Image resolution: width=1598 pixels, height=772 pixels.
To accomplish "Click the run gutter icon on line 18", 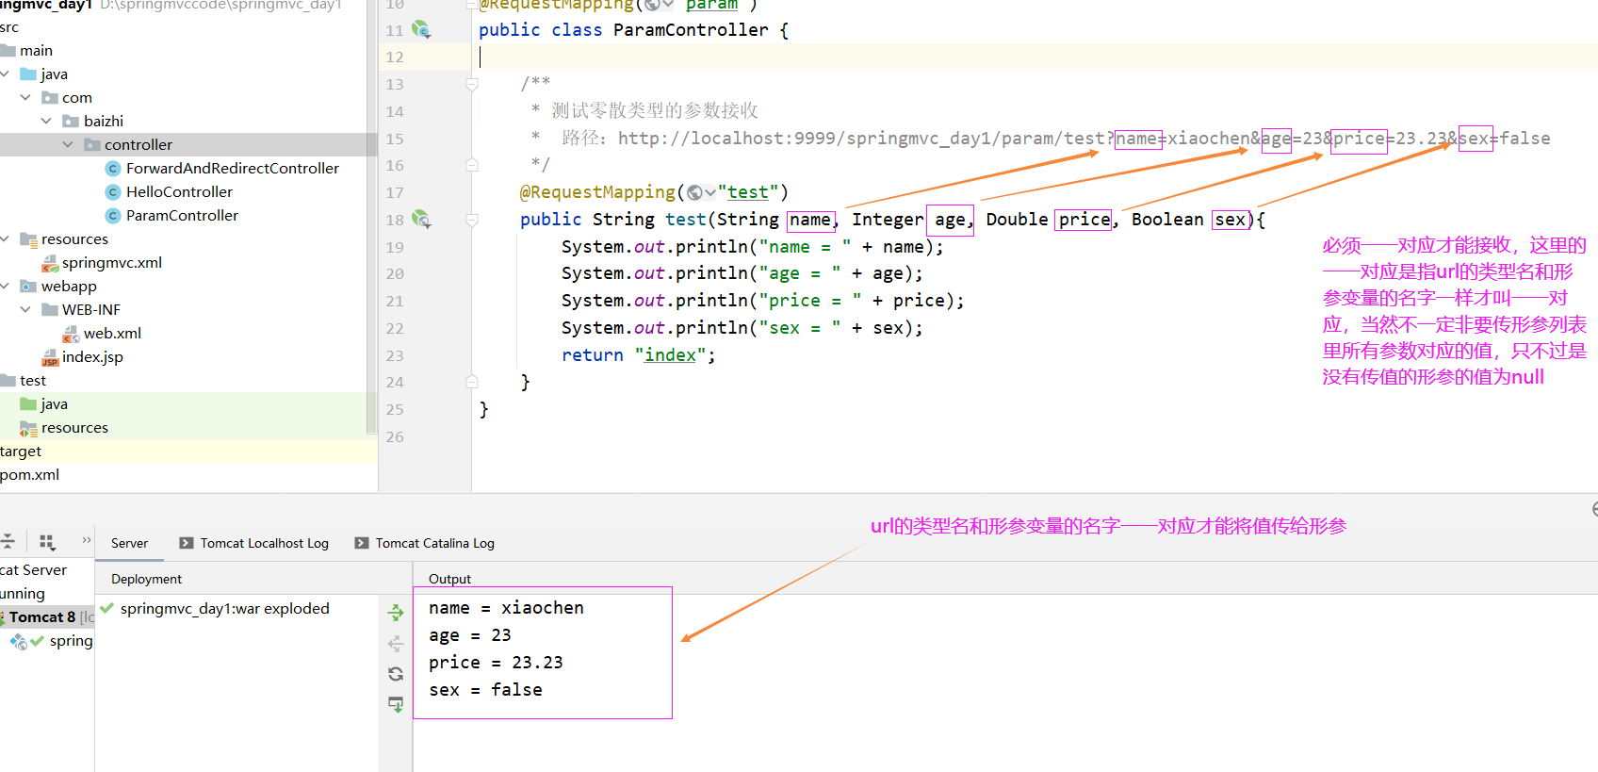I will pos(421,220).
